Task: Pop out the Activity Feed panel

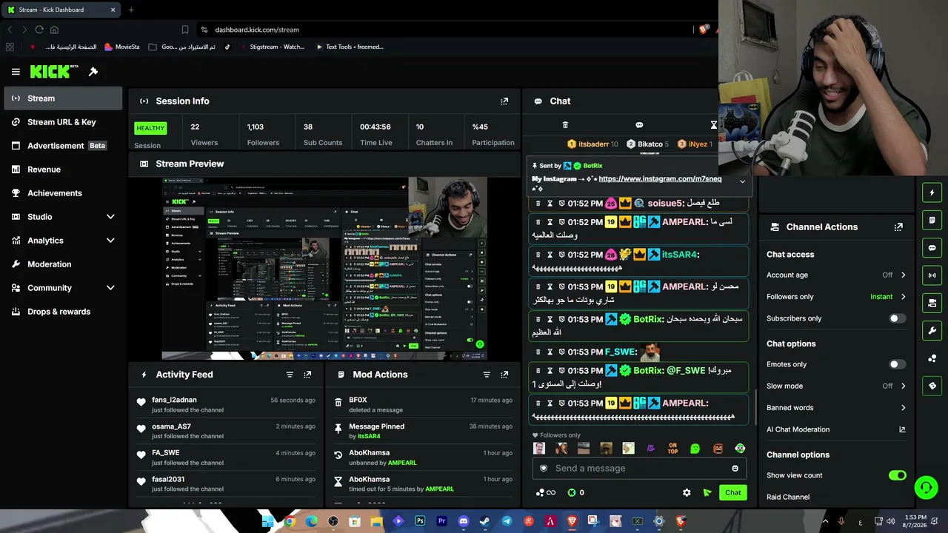Action: [x=307, y=375]
